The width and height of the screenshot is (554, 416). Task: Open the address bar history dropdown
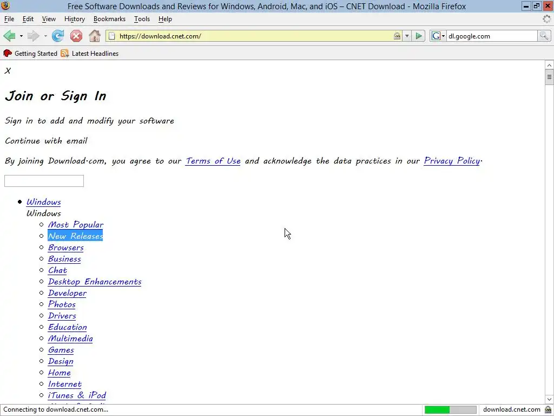coord(407,36)
